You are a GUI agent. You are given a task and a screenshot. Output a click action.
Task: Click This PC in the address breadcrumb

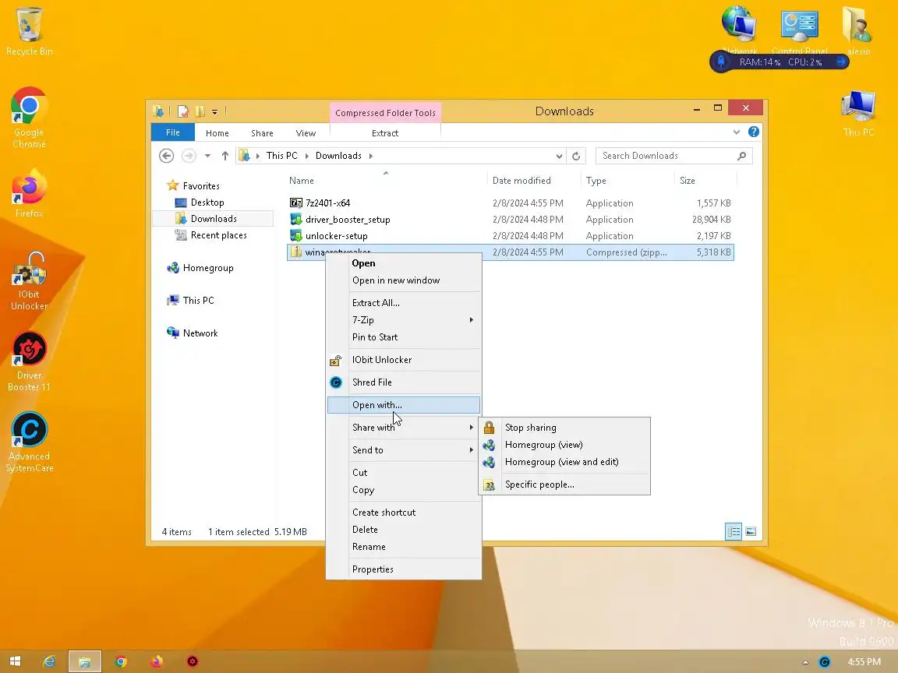pos(281,156)
